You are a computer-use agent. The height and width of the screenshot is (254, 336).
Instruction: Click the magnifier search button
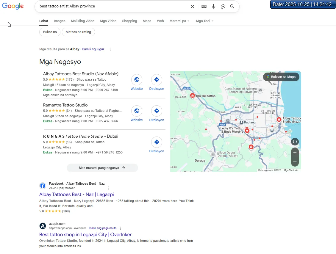[232, 7]
